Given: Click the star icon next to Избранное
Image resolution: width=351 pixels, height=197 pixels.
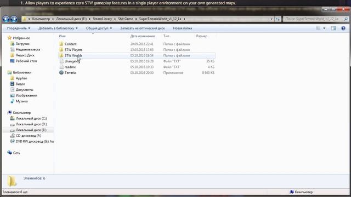Looking at the screenshot, I should pos(9,38).
